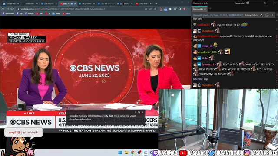Add new Chatterino tab with plus
This screenshot has height=156, width=278.
pyautogui.click(x=210, y=9)
